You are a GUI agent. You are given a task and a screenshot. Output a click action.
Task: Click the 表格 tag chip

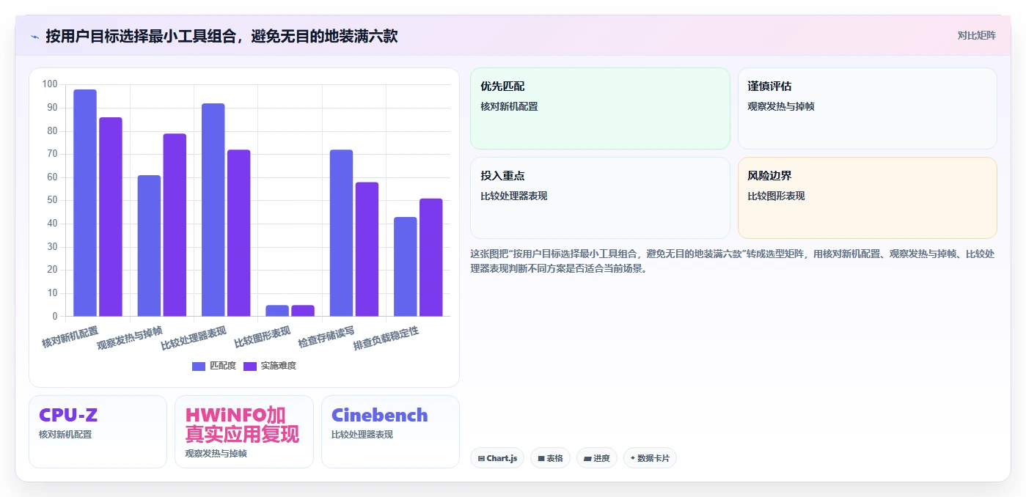(550, 458)
